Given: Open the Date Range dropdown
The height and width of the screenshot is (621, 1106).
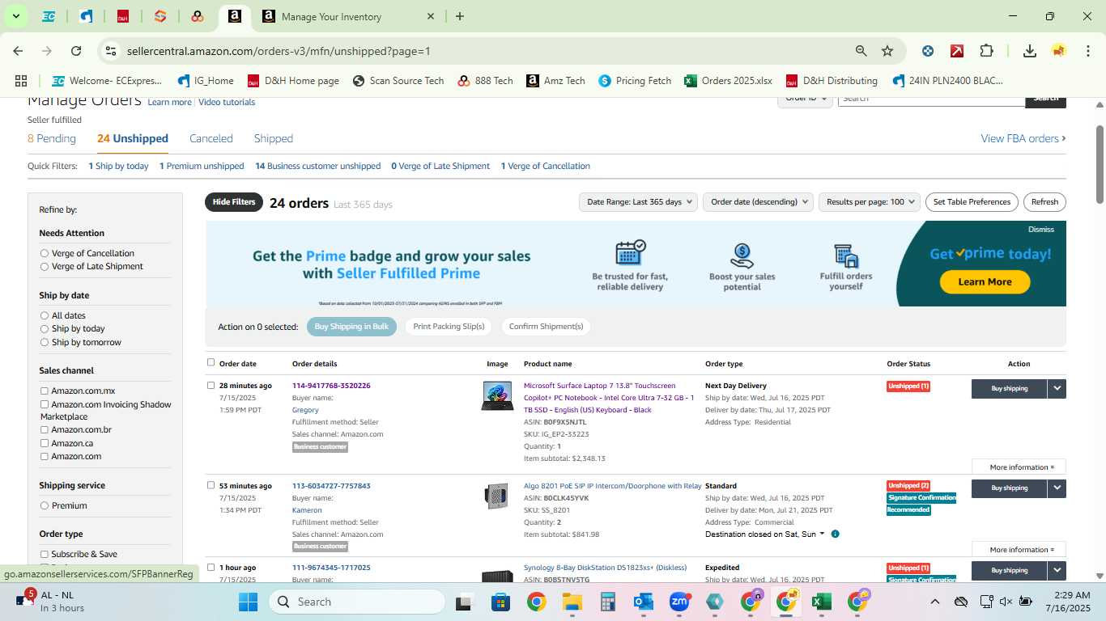Looking at the screenshot, I should pos(639,202).
